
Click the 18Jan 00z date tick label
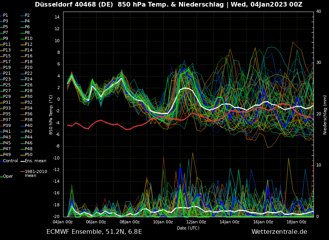(x=296, y=222)
